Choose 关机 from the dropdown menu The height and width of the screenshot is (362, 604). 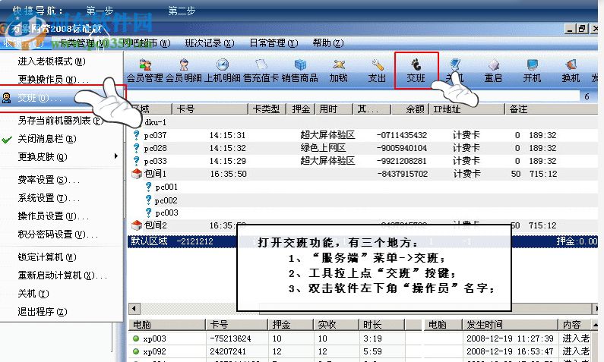click(x=33, y=294)
